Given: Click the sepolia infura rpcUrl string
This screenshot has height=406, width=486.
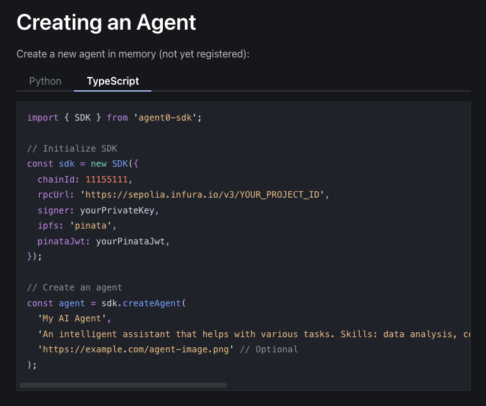Looking at the screenshot, I should (202, 194).
